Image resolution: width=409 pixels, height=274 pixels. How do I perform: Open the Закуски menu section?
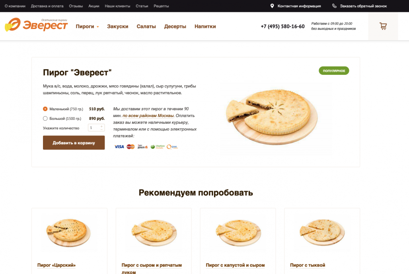[118, 26]
